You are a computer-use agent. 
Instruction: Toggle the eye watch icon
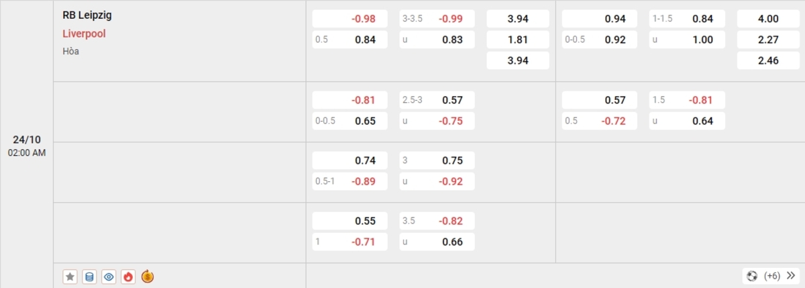109,276
